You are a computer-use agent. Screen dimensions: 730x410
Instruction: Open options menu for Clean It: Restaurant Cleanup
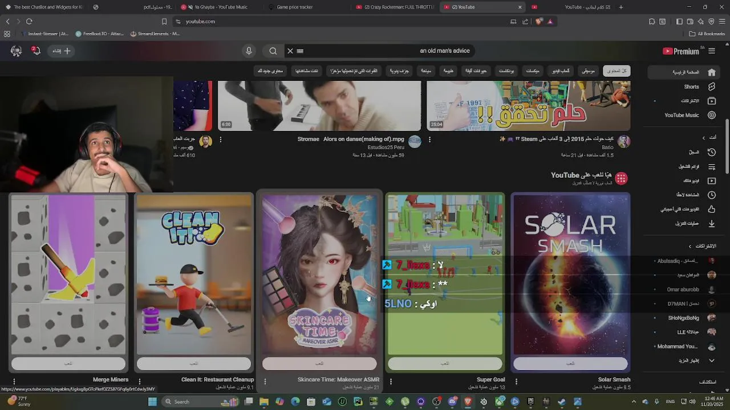point(140,381)
